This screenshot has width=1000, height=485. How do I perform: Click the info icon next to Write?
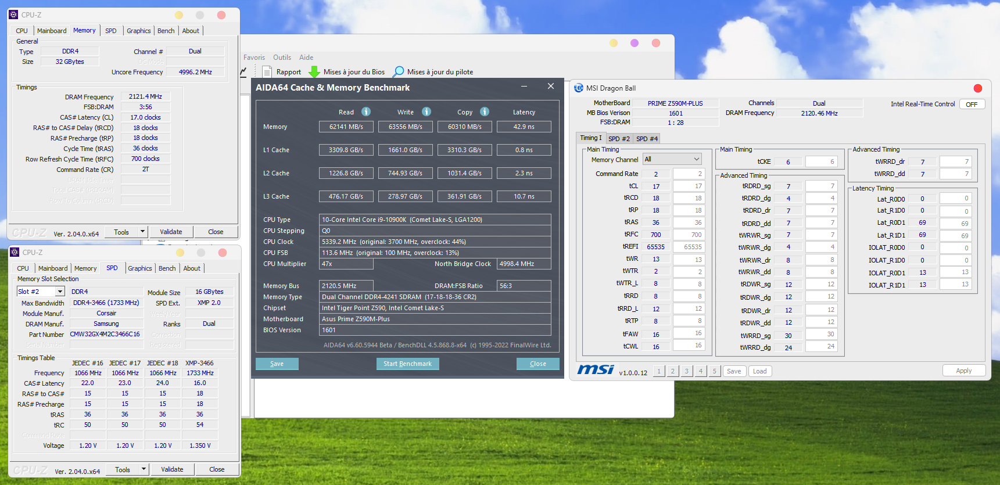pyautogui.click(x=426, y=112)
